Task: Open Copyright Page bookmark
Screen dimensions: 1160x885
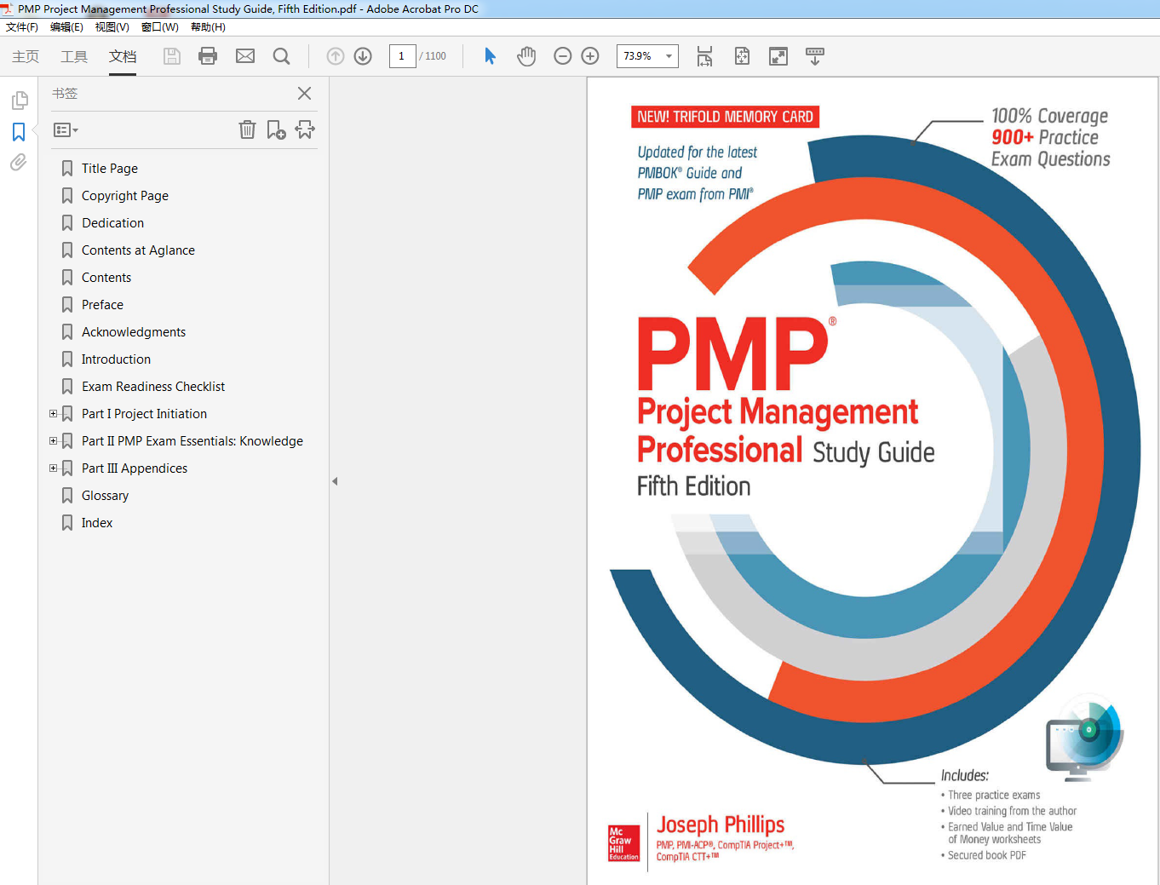Action: (125, 196)
